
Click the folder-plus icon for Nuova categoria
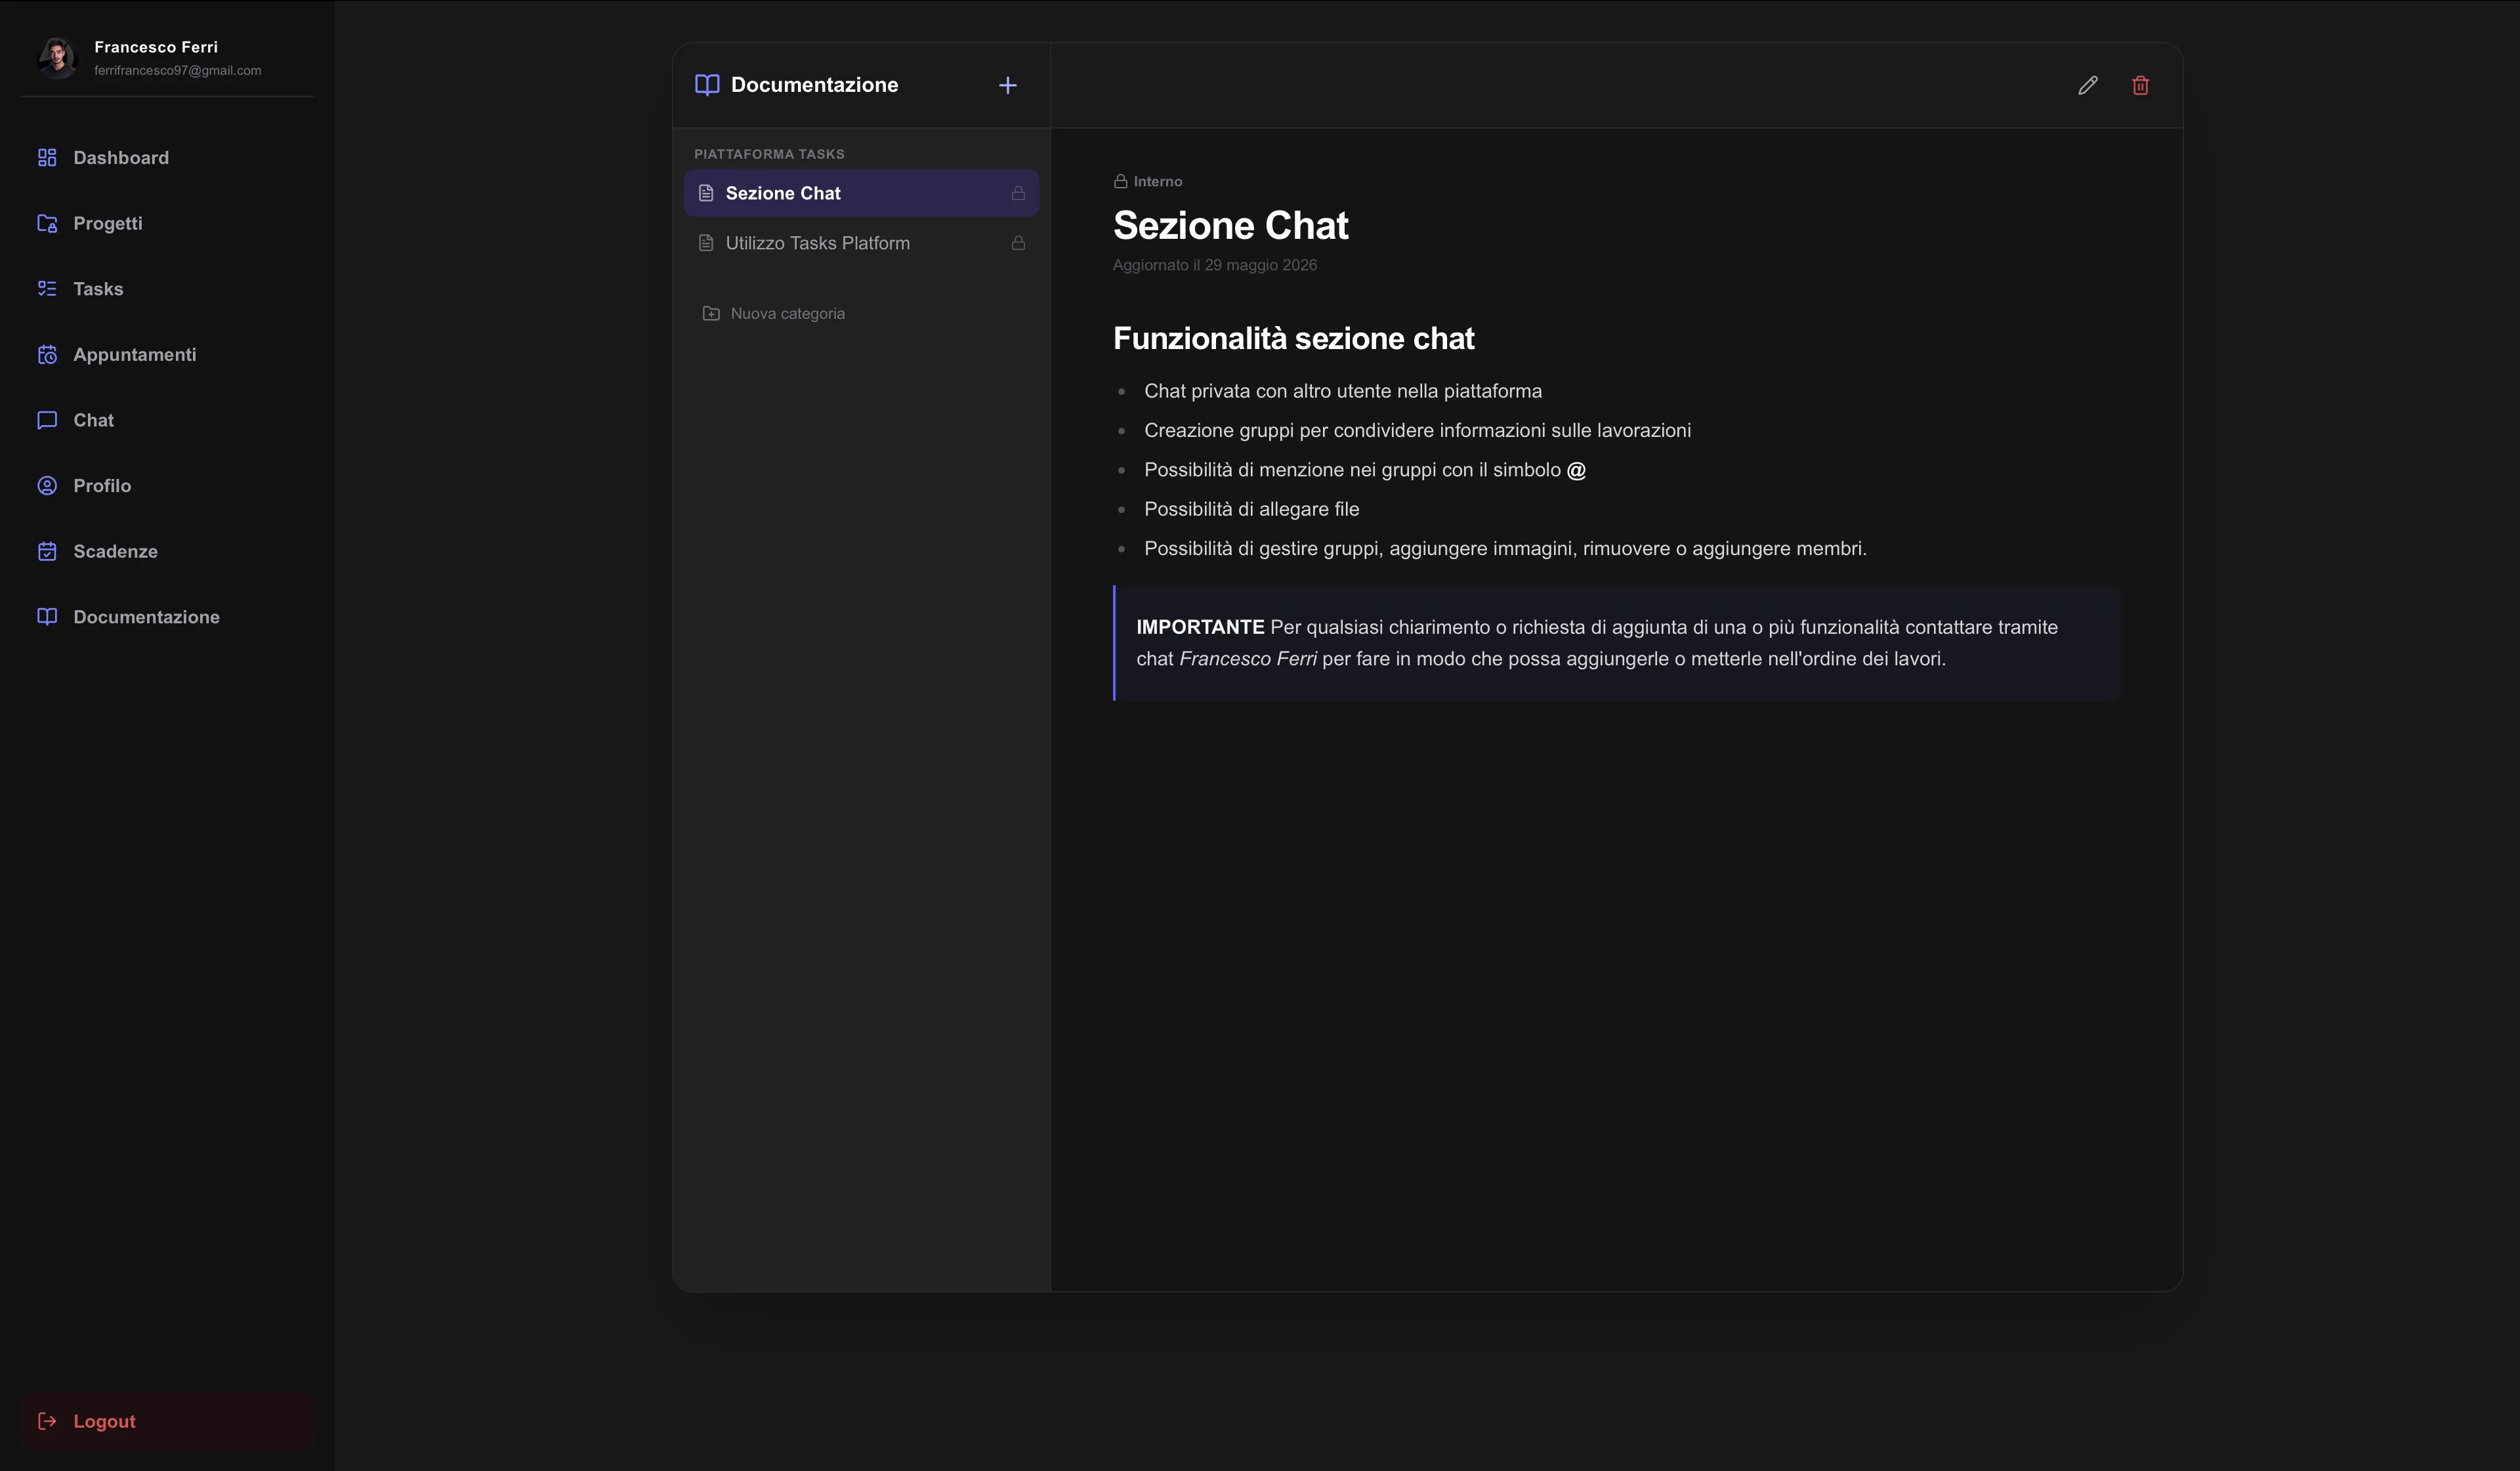pyautogui.click(x=711, y=313)
